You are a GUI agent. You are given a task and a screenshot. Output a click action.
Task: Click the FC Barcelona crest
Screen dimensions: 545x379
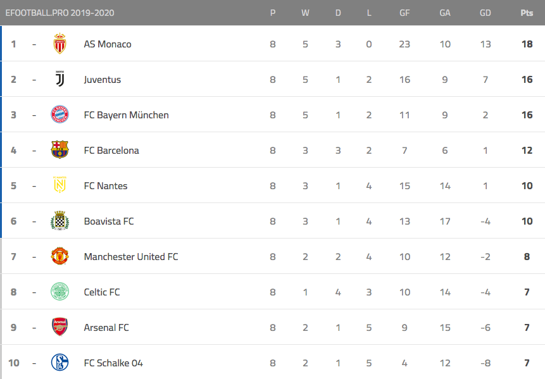point(60,150)
